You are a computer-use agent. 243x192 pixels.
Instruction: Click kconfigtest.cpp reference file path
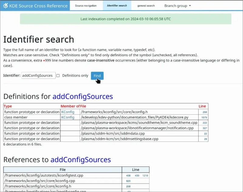pos(44,175)
